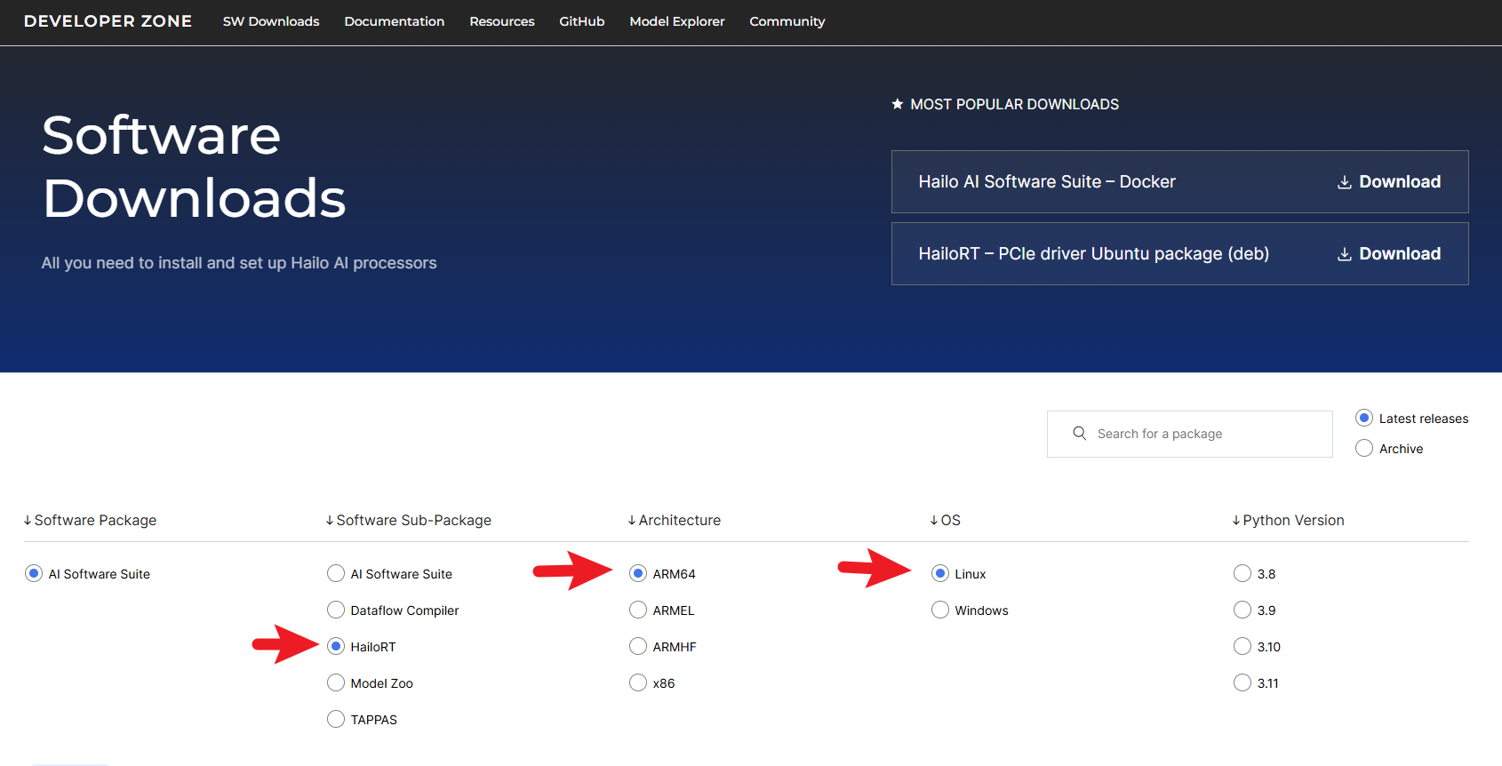Open the SW Downloads menu

(x=271, y=21)
